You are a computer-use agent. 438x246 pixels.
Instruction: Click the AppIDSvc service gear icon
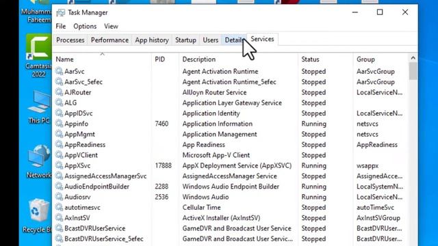tap(59, 113)
